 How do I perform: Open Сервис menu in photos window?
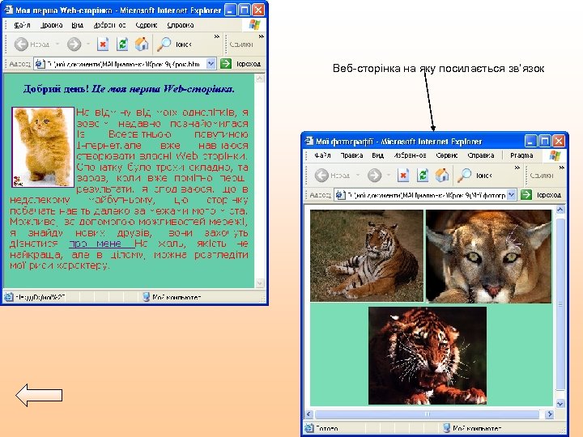tap(446, 155)
